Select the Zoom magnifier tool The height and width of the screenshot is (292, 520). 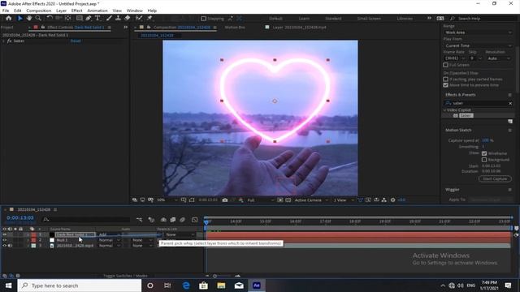click(38, 18)
